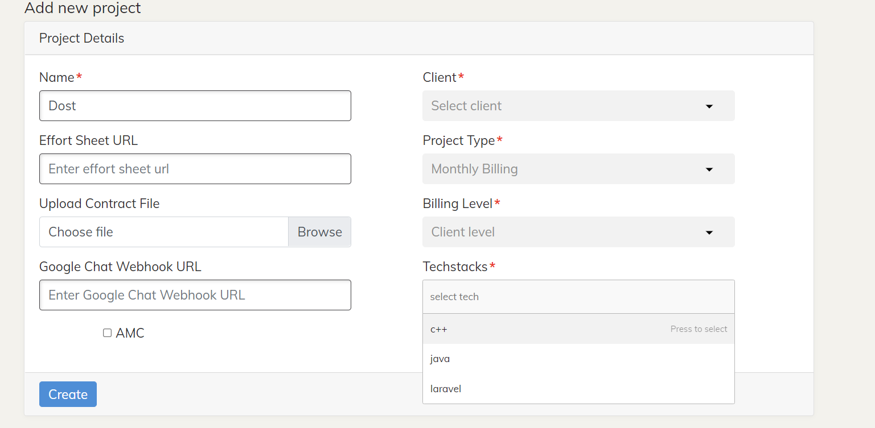Open the Select client dropdown
The image size is (875, 428).
tap(578, 106)
